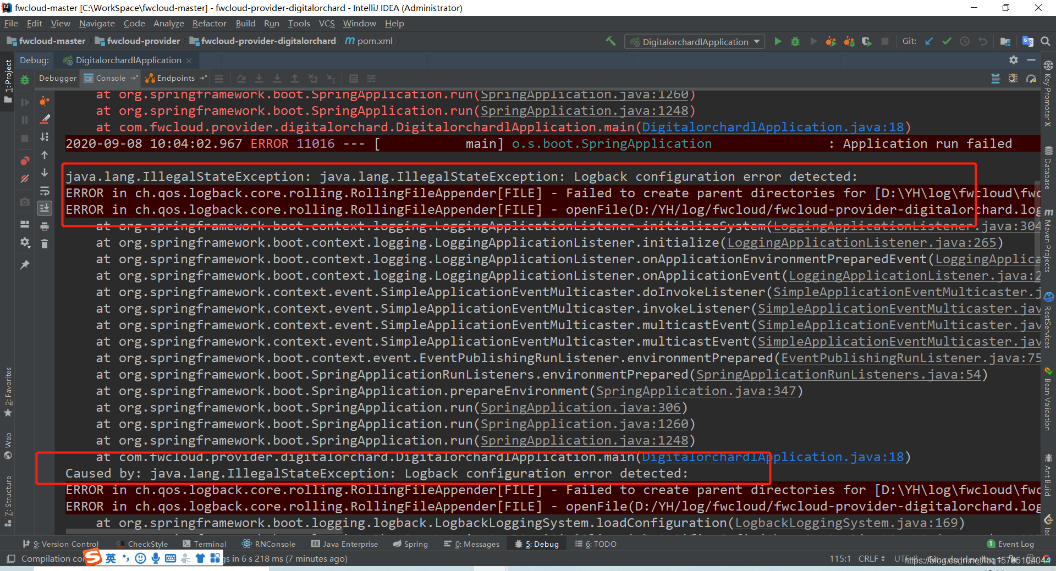
Task: Clear the console using the trash icon
Action: [x=45, y=244]
